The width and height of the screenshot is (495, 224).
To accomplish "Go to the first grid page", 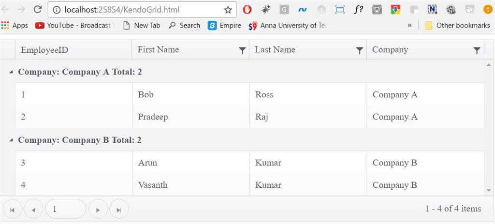I will pos(12,209).
